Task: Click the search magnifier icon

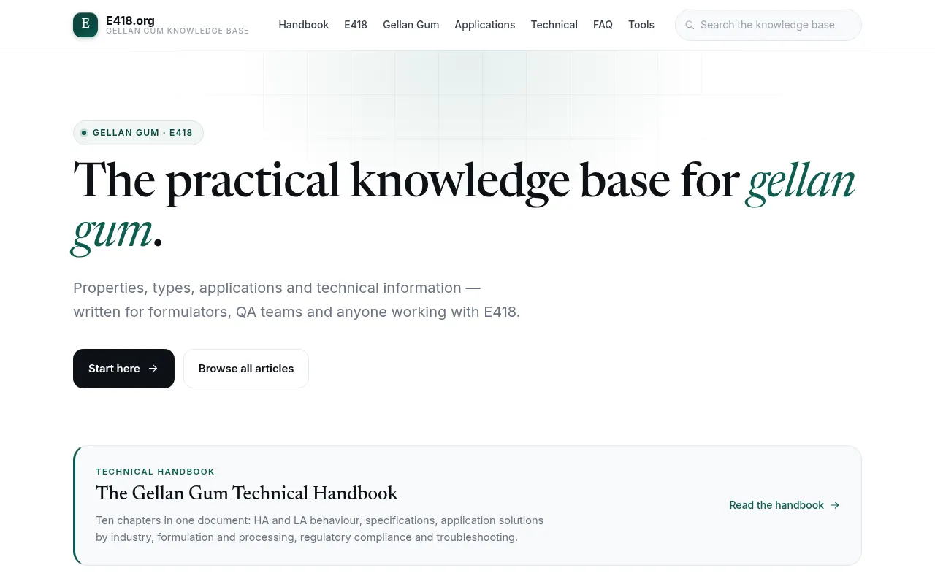Action: (x=690, y=25)
